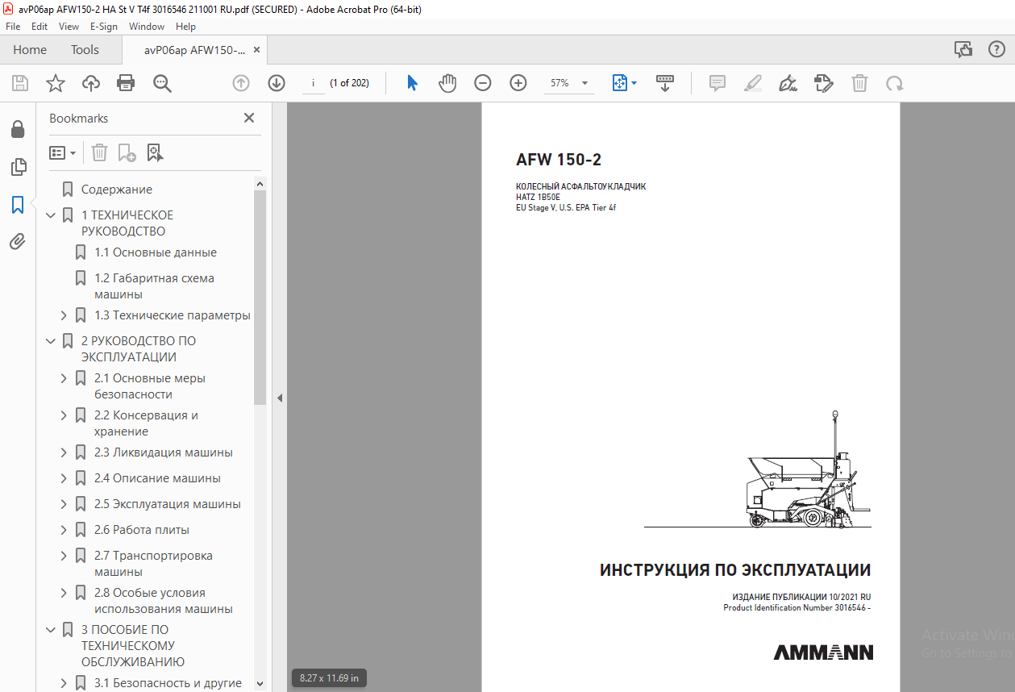Open the E-Sign menu
The image size is (1015, 692).
click(104, 26)
